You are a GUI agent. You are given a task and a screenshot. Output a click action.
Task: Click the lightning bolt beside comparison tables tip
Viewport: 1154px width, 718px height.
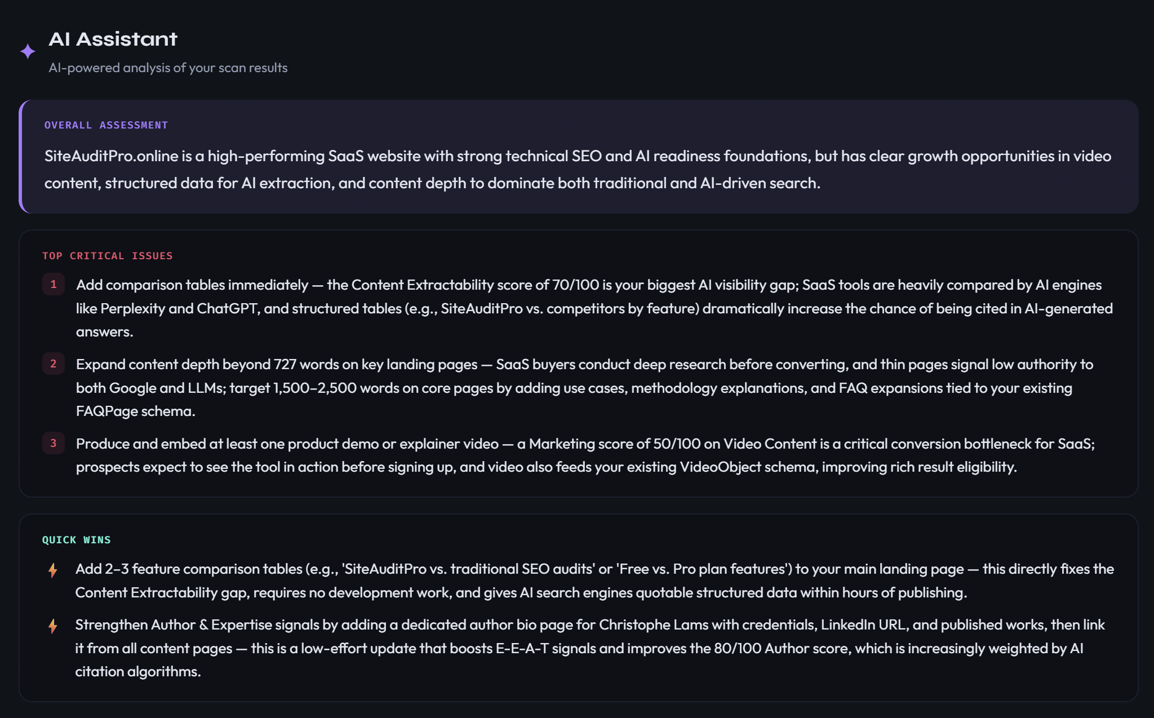pyautogui.click(x=53, y=570)
